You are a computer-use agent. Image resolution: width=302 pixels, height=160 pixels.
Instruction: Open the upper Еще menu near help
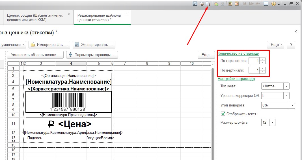[276, 45]
